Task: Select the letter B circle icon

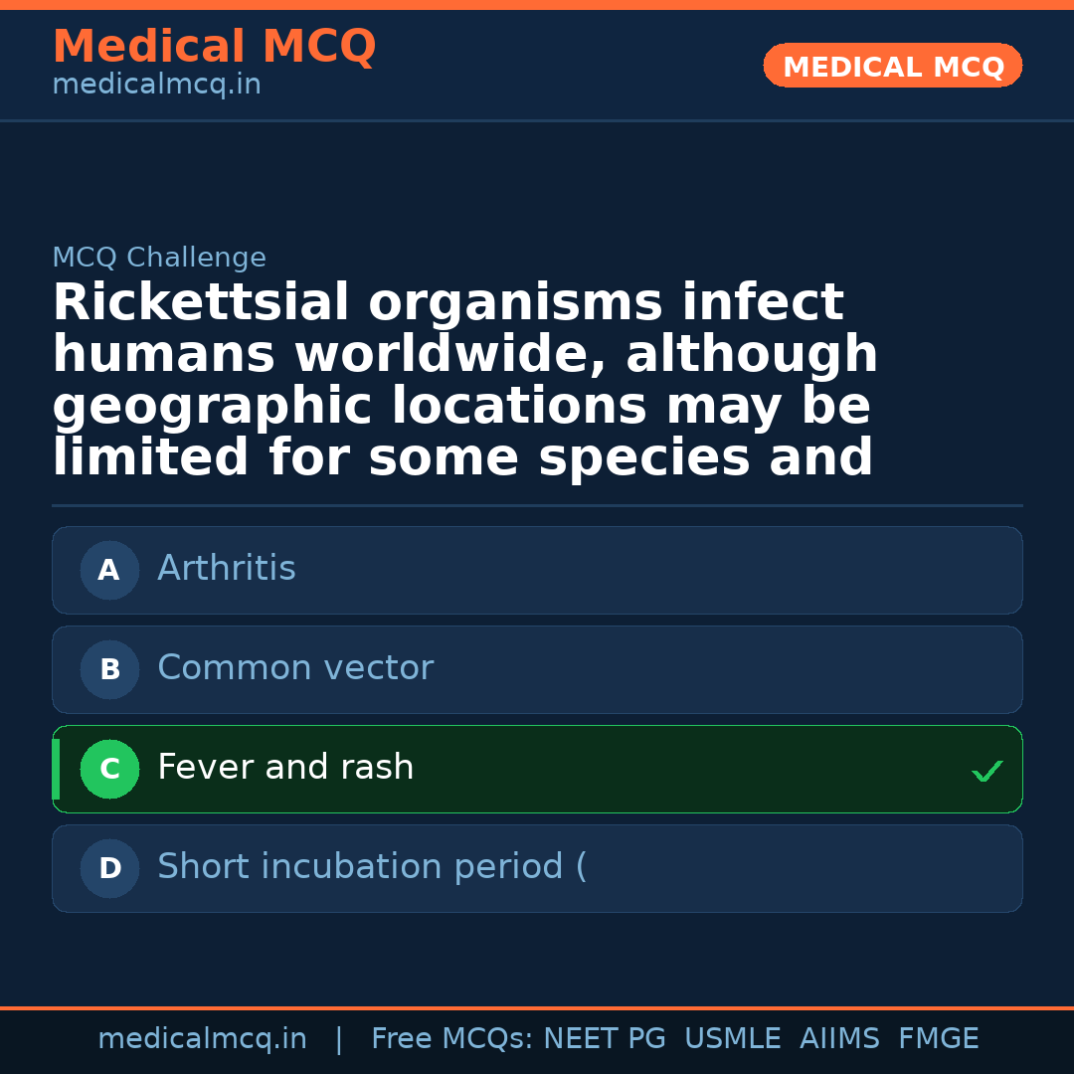Action: [109, 670]
